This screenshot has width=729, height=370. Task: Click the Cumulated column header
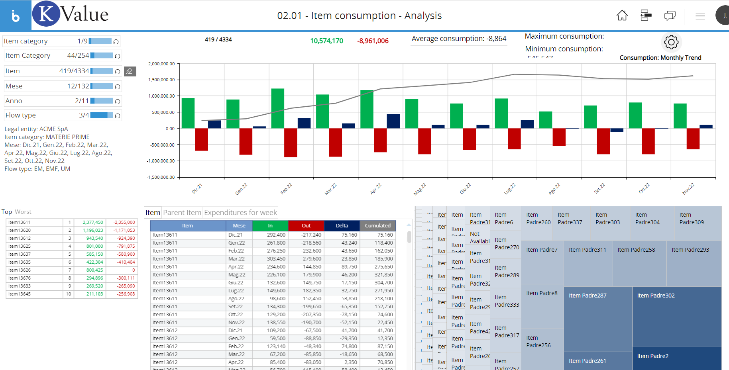377,225
